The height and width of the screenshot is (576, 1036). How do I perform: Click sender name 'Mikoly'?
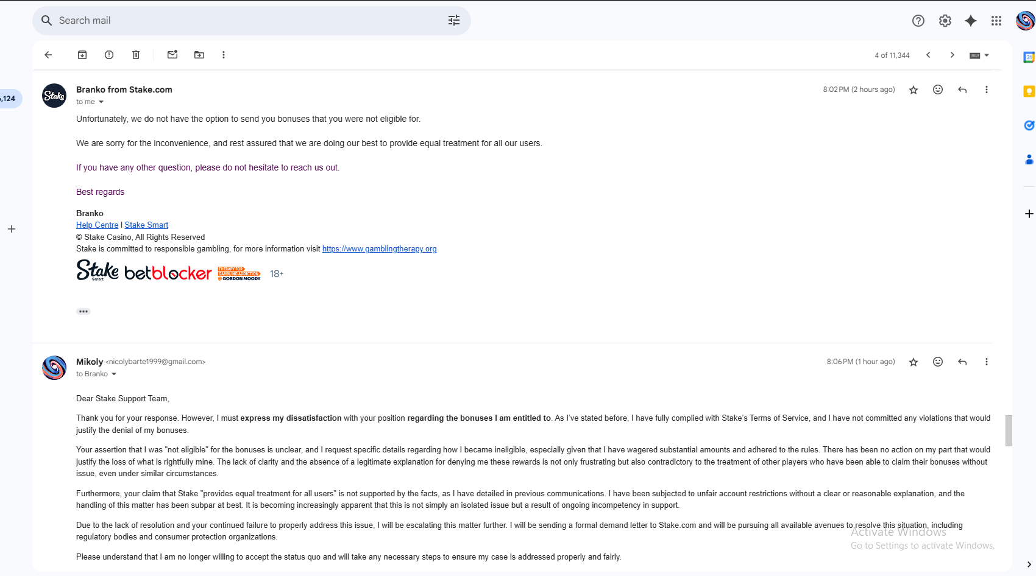coord(90,362)
